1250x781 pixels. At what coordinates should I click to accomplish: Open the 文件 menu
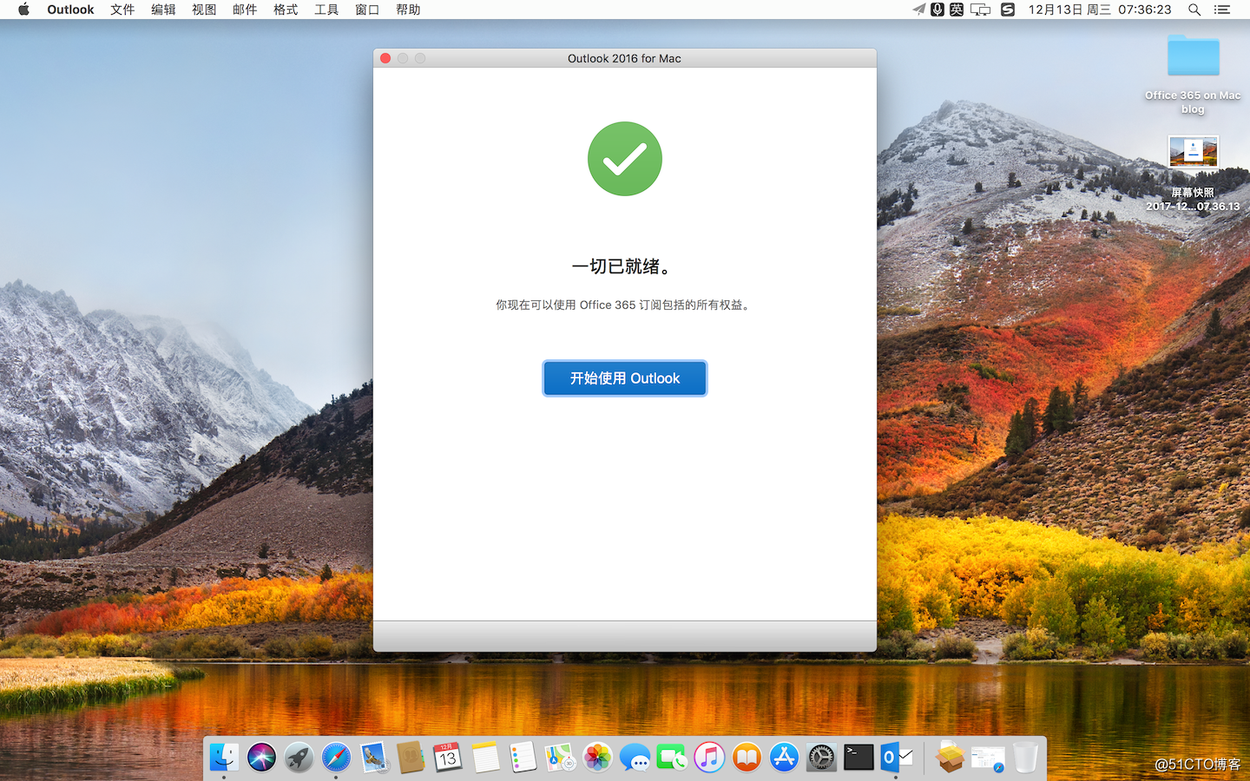click(x=122, y=10)
